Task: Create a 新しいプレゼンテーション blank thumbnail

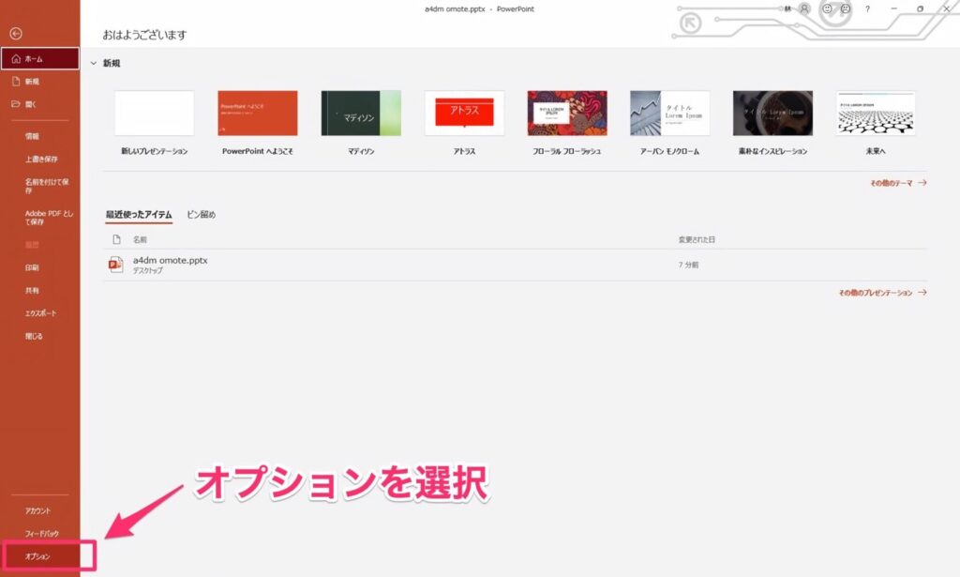Action: [155, 114]
